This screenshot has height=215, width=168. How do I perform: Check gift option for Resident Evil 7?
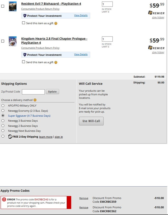point(24,23)
